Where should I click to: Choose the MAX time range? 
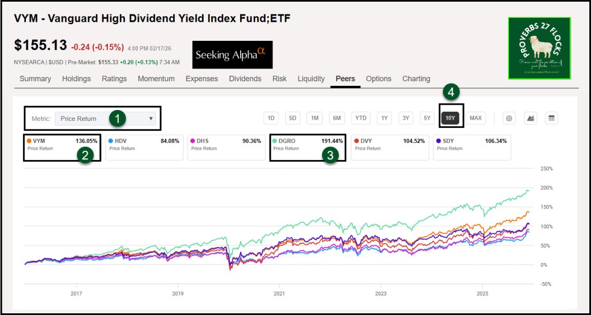coord(476,118)
